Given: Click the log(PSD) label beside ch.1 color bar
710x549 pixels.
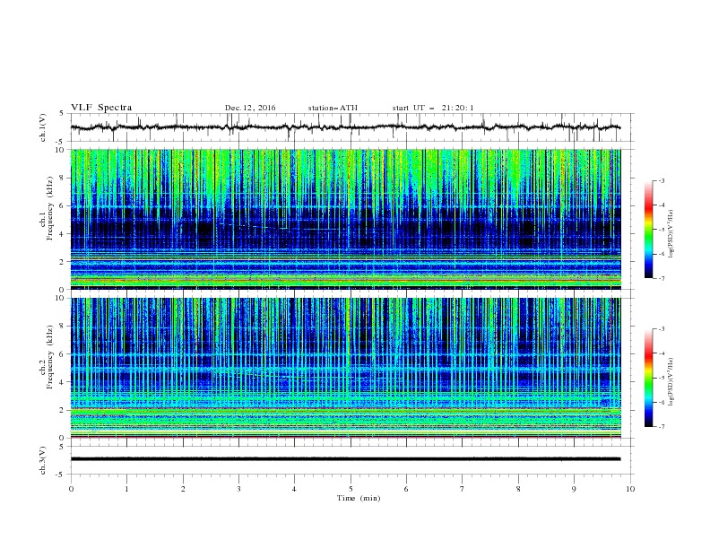Looking at the screenshot, I should coord(671,234).
